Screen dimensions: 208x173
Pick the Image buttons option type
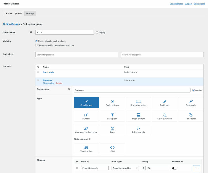click(138, 116)
